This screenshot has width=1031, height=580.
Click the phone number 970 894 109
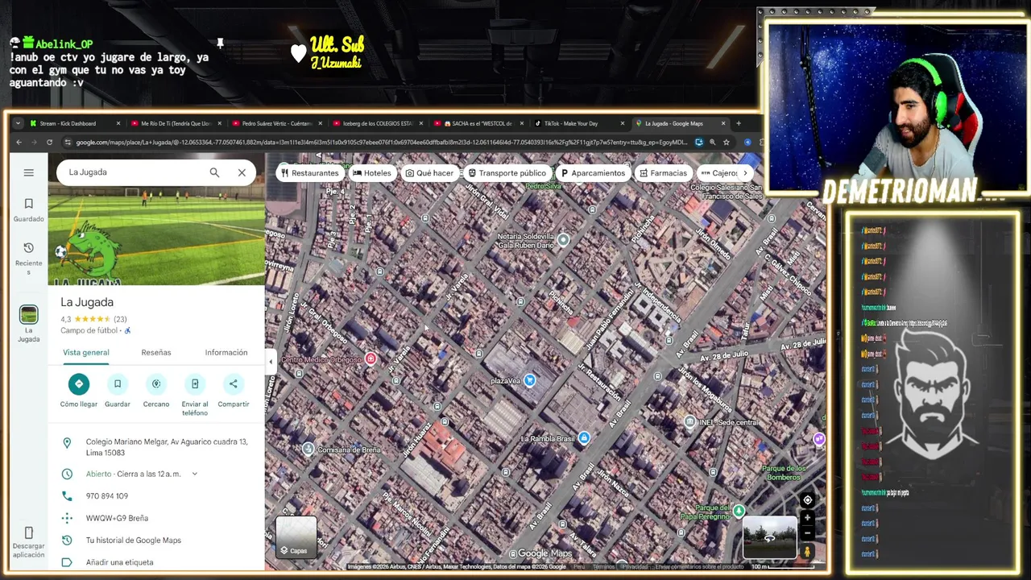(107, 496)
